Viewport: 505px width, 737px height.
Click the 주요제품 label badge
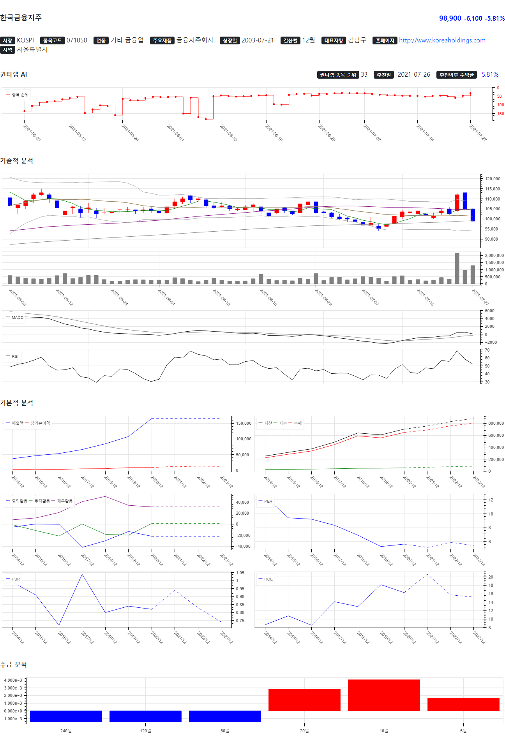[x=162, y=40]
